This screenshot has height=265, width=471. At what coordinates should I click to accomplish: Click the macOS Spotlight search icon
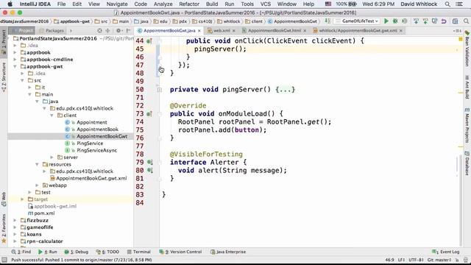[447, 4]
